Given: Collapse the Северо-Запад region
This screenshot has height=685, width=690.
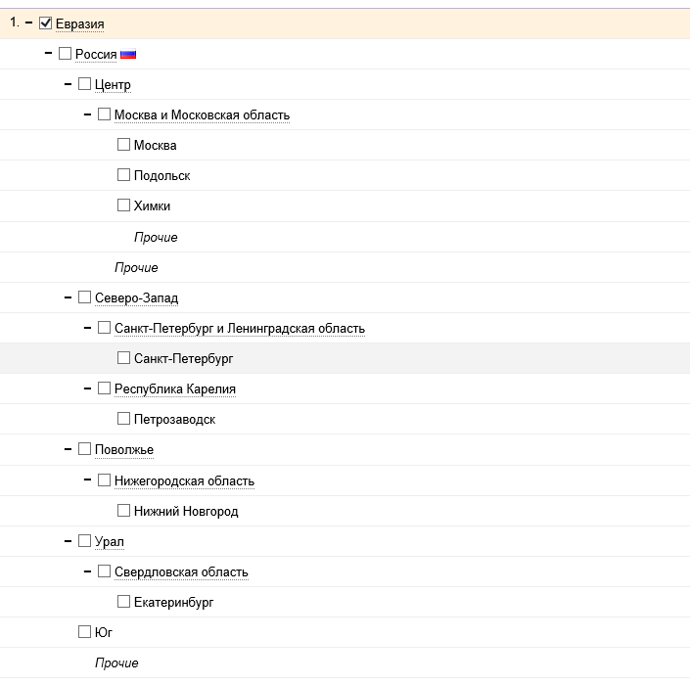Looking at the screenshot, I should (x=68, y=297).
